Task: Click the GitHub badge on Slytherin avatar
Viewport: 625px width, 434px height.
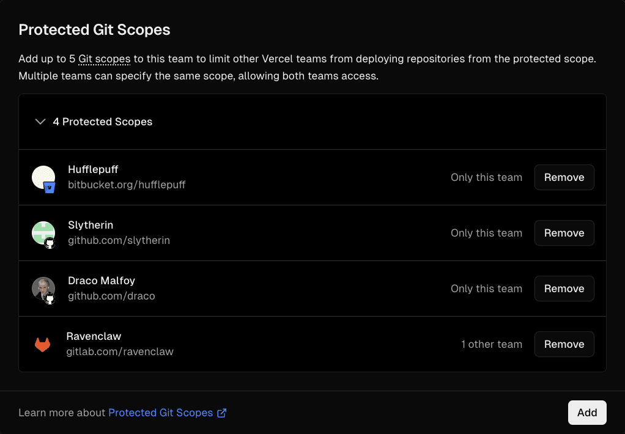Action: 50,243
